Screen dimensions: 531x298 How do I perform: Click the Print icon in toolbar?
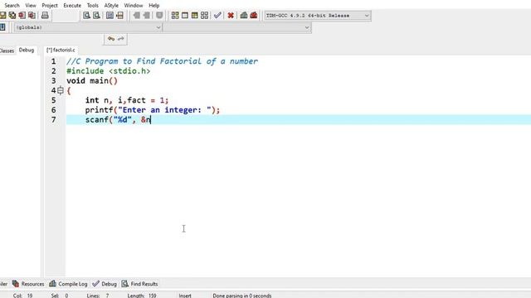click(x=45, y=15)
